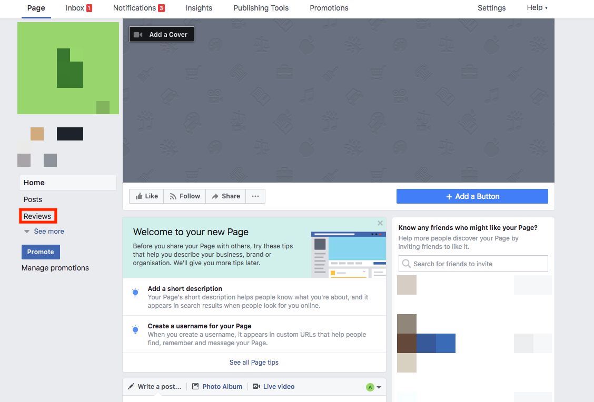Image resolution: width=594 pixels, height=402 pixels.
Task: Click the magnifier icon in friend search
Action: pyautogui.click(x=406, y=264)
